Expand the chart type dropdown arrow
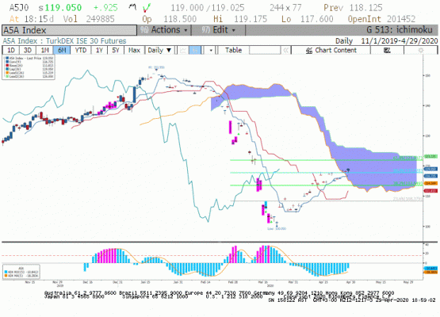440x317 pixels. pos(210,51)
